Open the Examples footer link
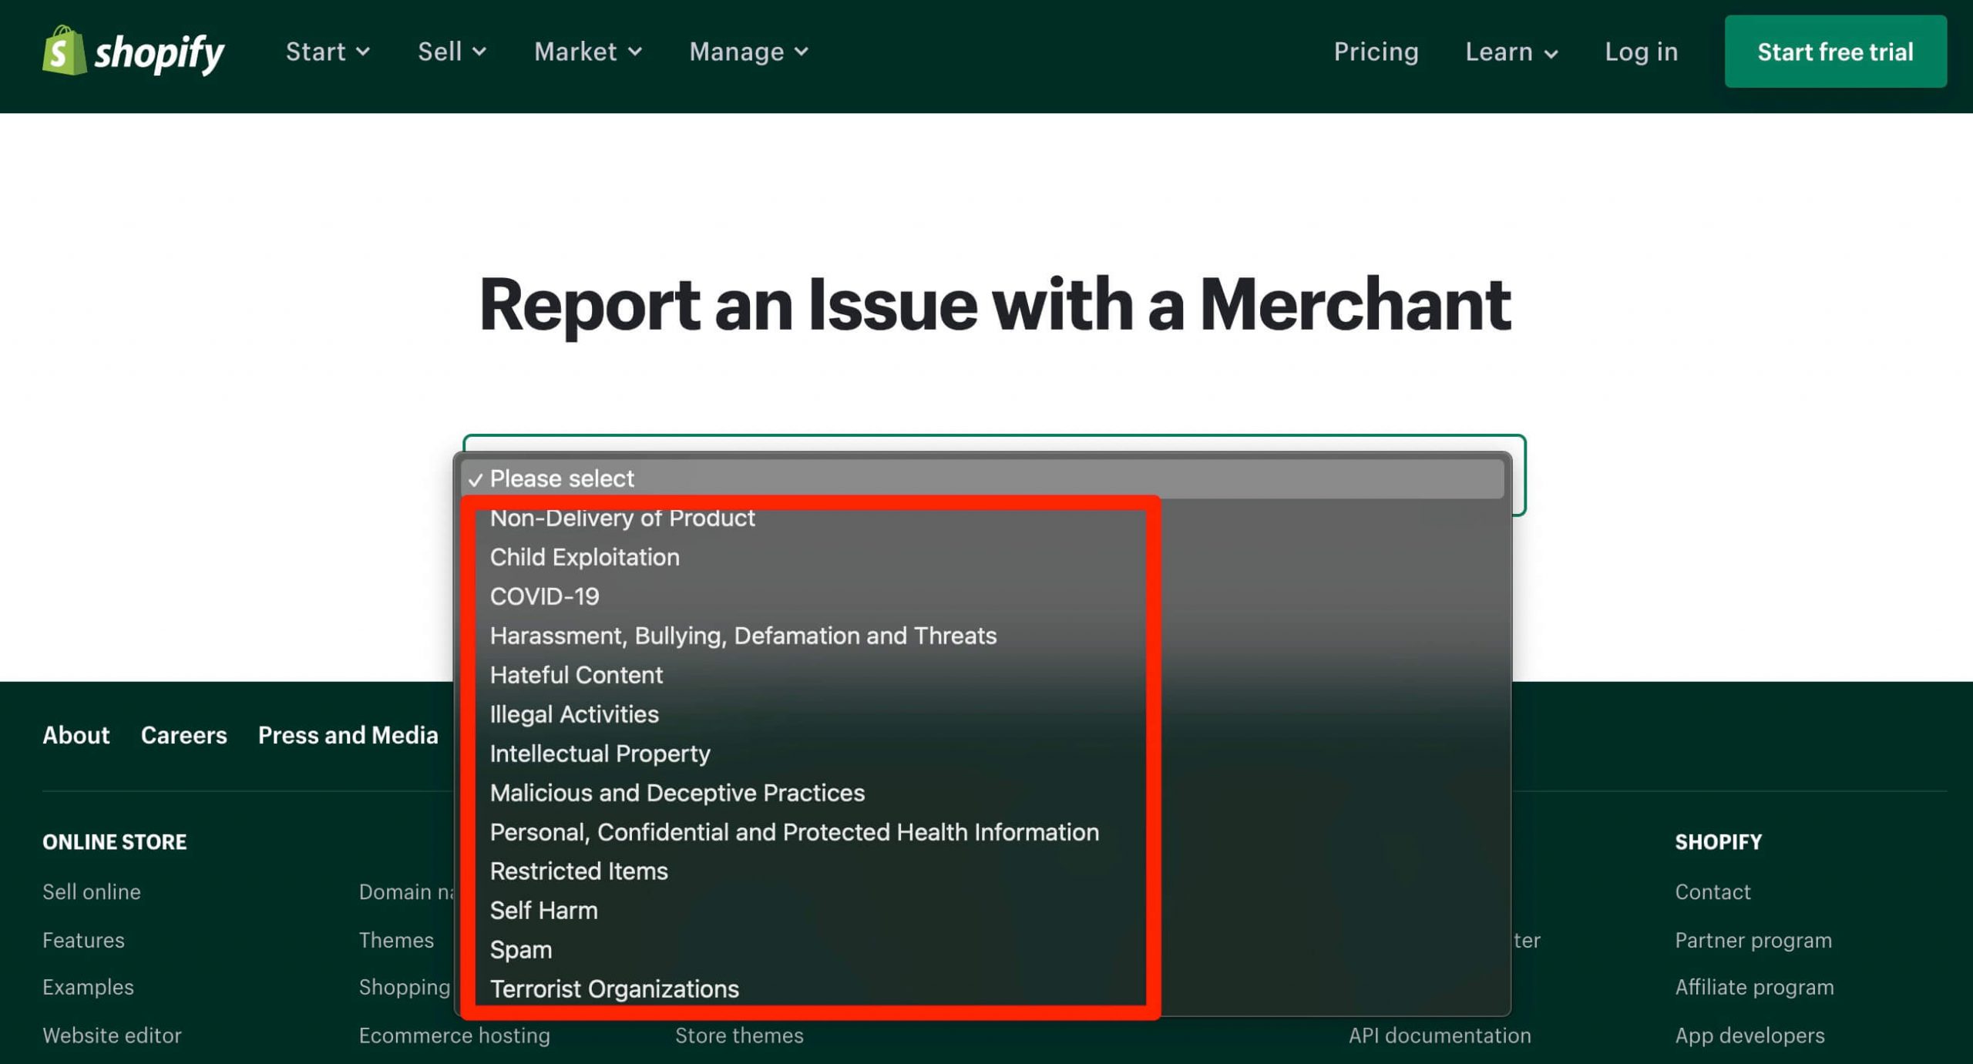Viewport: 1973px width, 1064px height. [x=88, y=987]
